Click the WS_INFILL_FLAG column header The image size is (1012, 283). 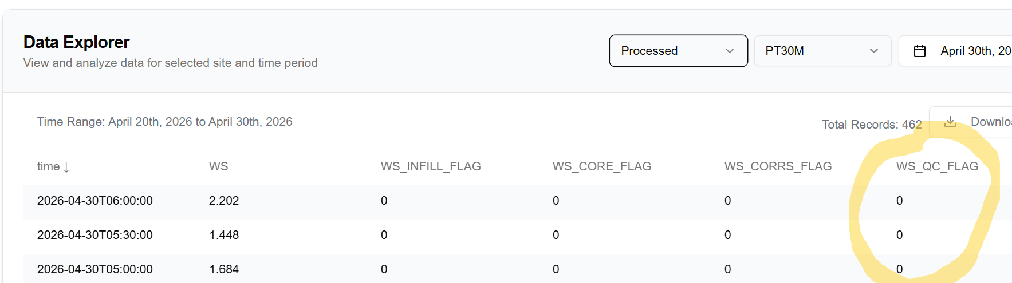[x=431, y=166]
